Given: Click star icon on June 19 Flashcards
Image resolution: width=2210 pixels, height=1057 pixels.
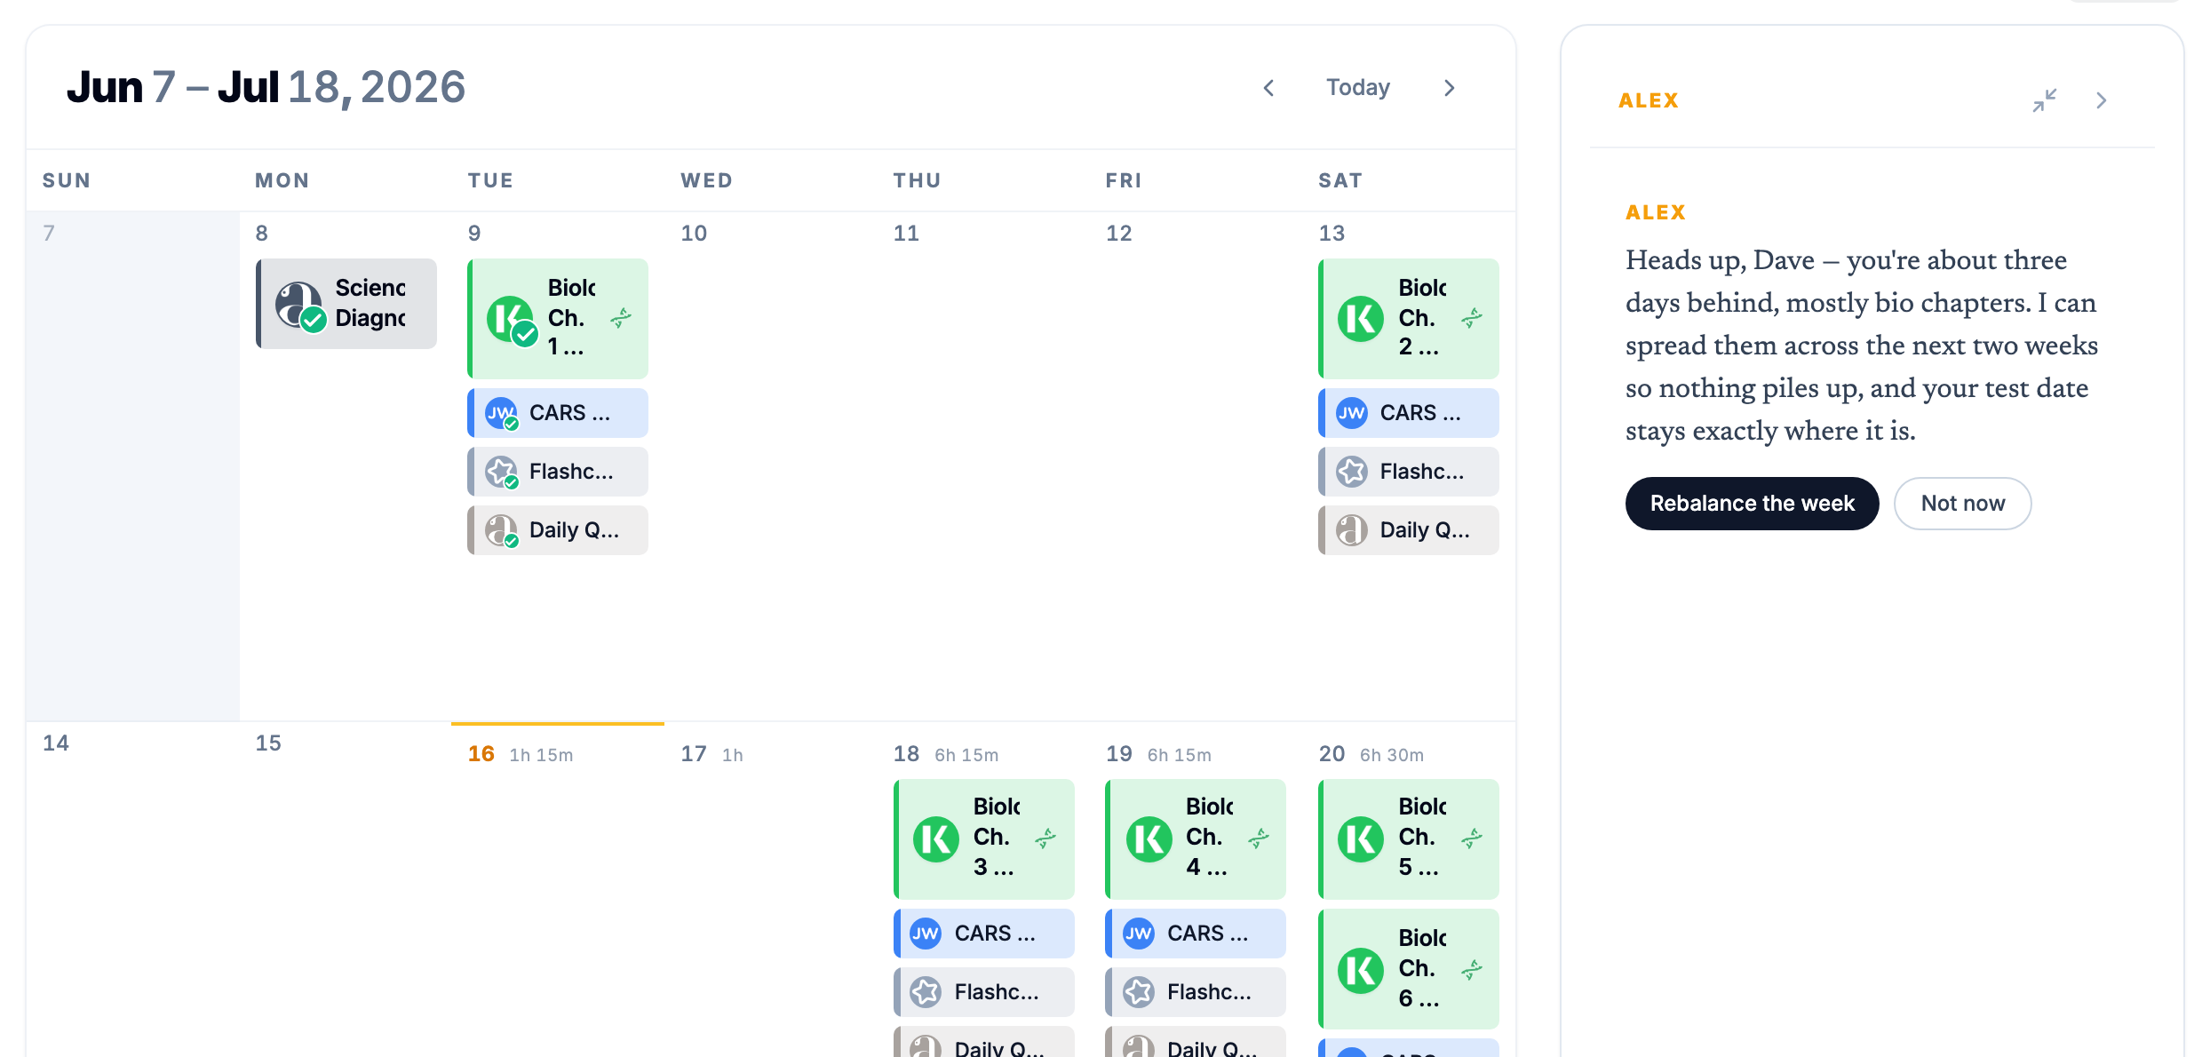Looking at the screenshot, I should (1139, 992).
